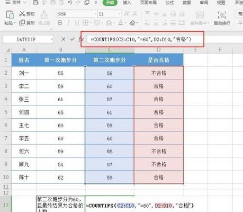243x212 pixels.
Task: Click the Undo arrow icon
Action: 70,2
